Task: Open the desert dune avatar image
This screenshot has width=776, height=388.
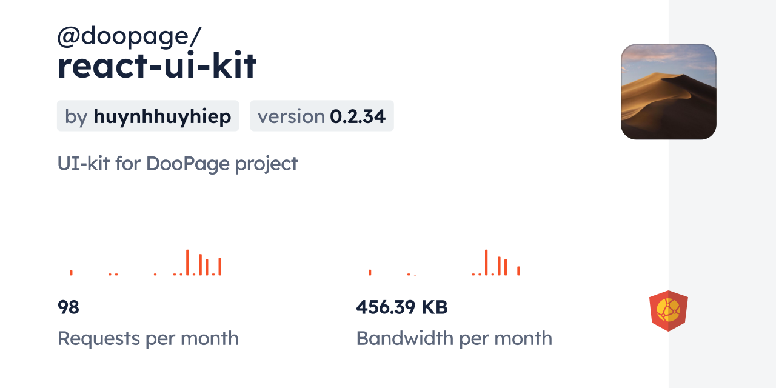Action: pos(668,92)
